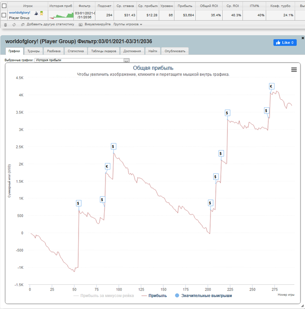
Task: Tick the worldofglory! row checkbox
Action: click(x=4, y=15)
